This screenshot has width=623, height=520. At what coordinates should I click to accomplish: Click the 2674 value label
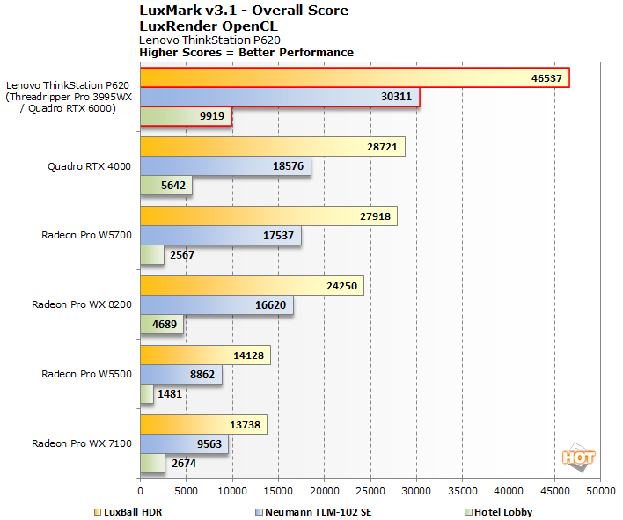(x=184, y=464)
